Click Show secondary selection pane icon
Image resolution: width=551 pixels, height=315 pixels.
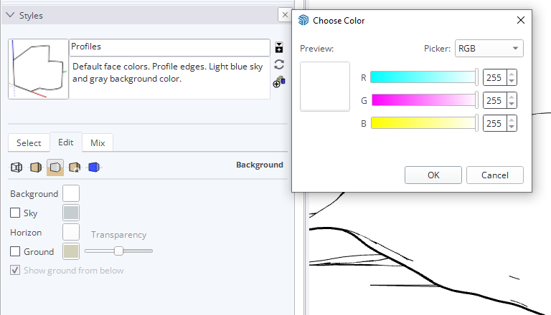[x=279, y=82]
